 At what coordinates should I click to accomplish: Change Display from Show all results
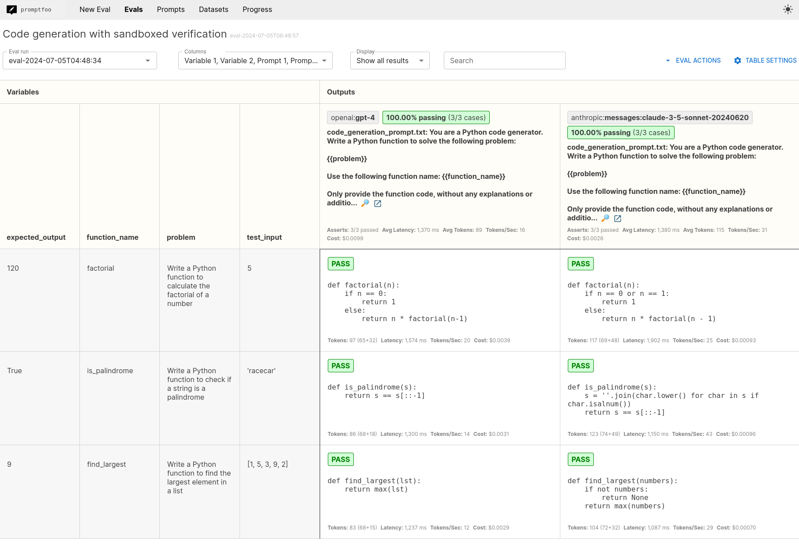click(x=421, y=61)
